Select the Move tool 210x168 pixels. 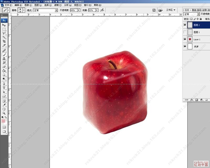tap(4, 25)
